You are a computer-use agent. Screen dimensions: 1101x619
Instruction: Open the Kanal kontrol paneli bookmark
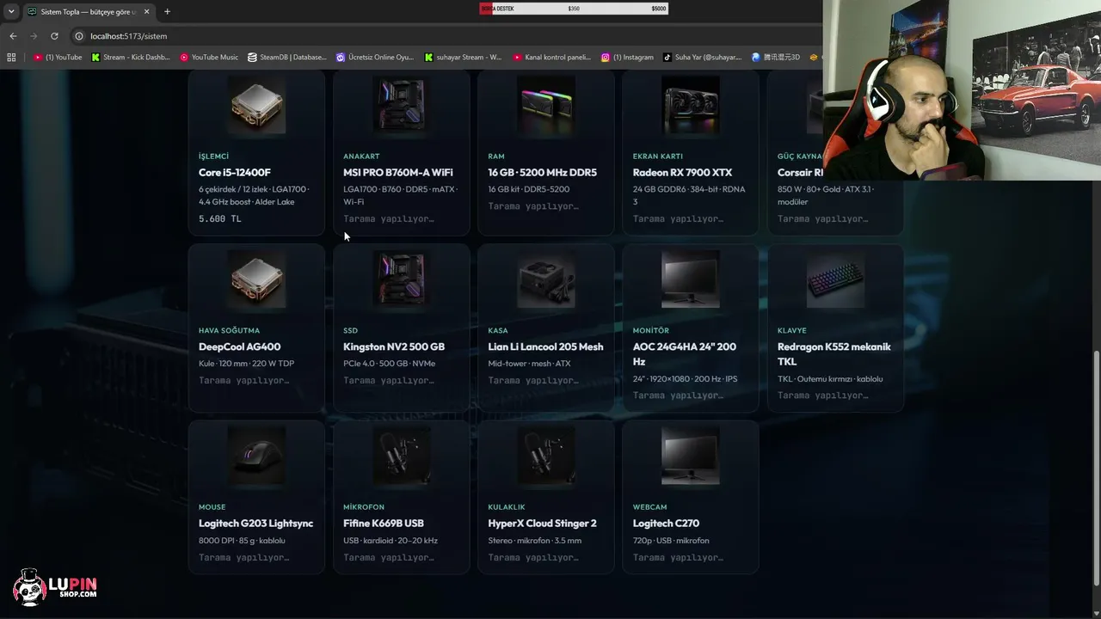551,58
